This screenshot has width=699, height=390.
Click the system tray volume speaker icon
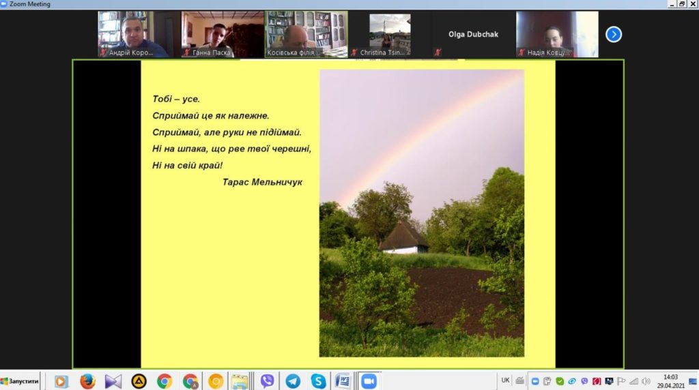[646, 381]
